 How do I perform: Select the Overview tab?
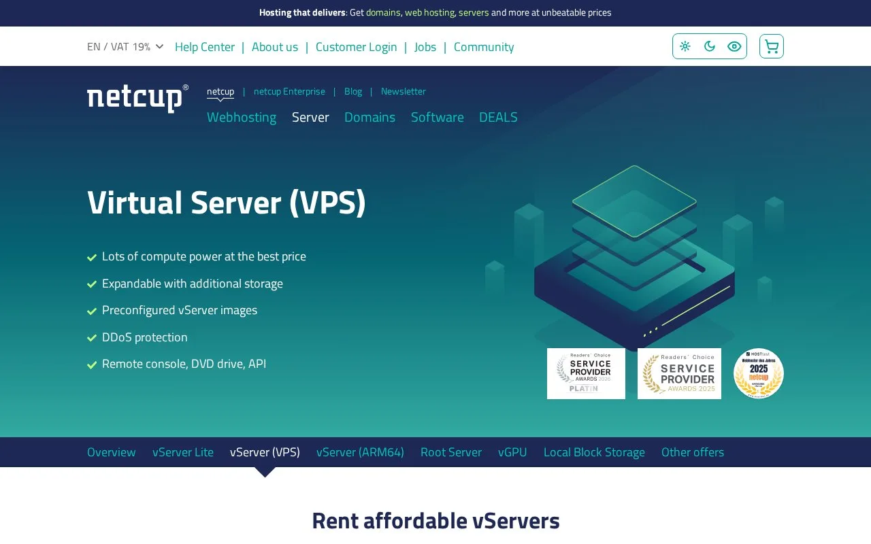pyautogui.click(x=112, y=452)
